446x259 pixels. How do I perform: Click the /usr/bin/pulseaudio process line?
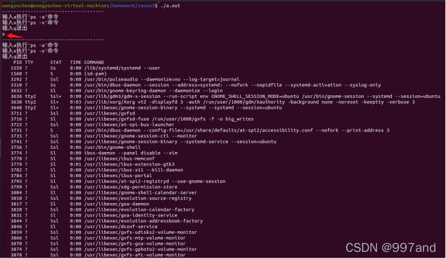125,79
